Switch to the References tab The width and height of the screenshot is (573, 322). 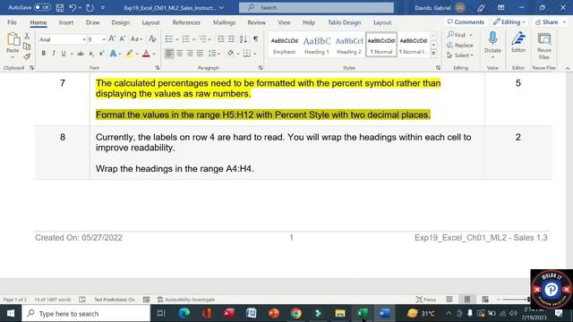coord(186,22)
